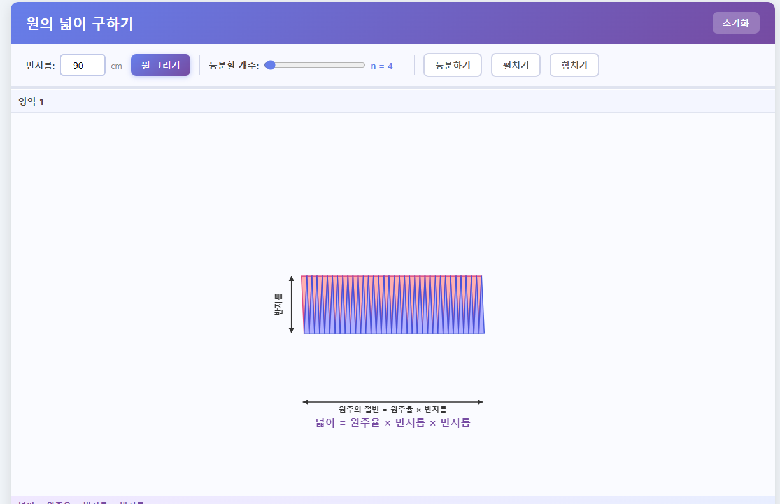Click the 등분하기 button
This screenshot has width=780, height=504.
(x=453, y=65)
